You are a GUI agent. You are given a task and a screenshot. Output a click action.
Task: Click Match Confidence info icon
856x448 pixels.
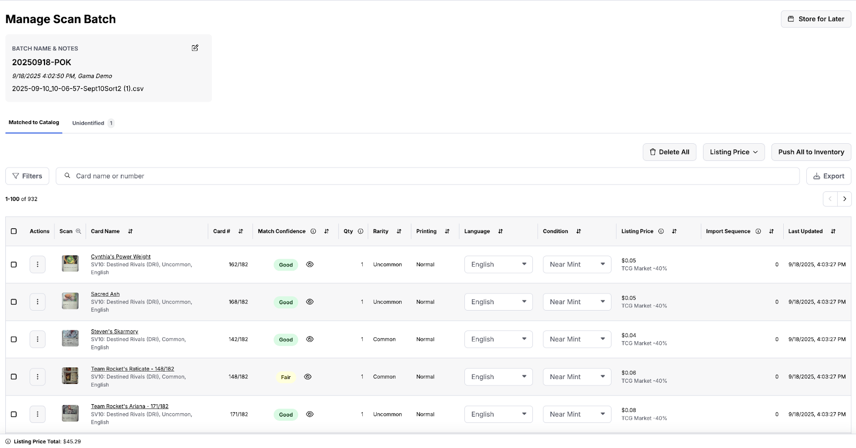[x=313, y=231]
